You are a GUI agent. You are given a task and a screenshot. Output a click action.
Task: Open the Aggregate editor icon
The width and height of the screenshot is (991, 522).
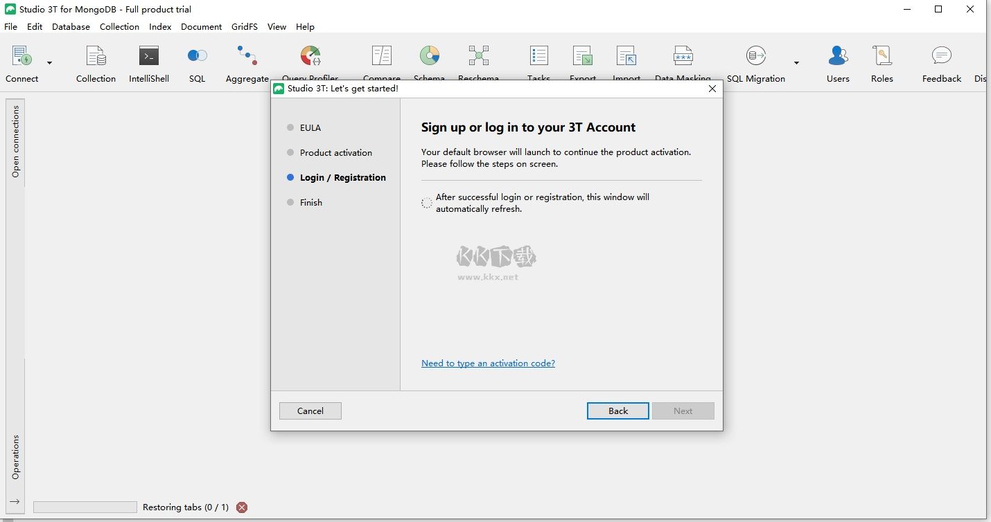(247, 55)
